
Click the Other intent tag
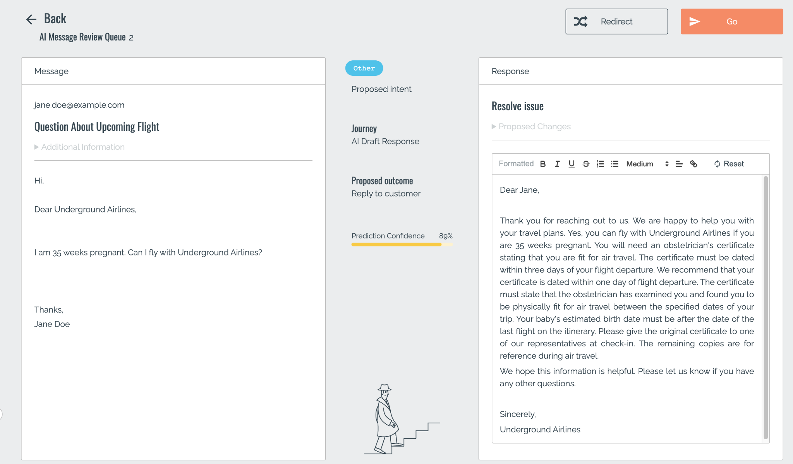tap(364, 68)
